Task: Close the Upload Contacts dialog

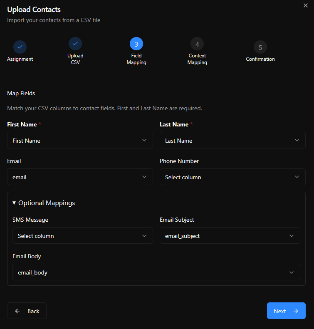Action: 306,5
